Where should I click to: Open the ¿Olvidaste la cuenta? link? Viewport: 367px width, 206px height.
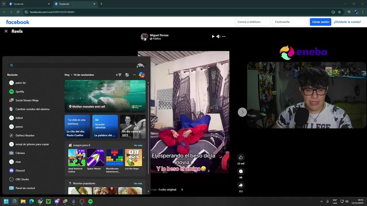(347, 22)
